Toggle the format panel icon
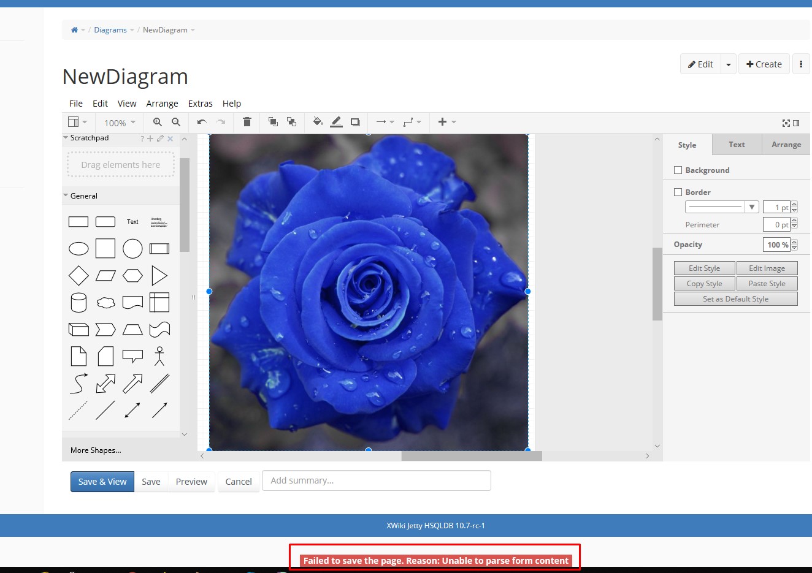Viewport: 812px width, 573px height. coord(796,123)
